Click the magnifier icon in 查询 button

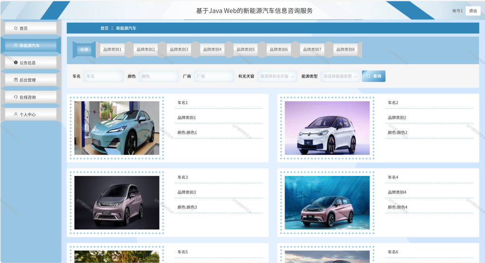[x=368, y=76]
